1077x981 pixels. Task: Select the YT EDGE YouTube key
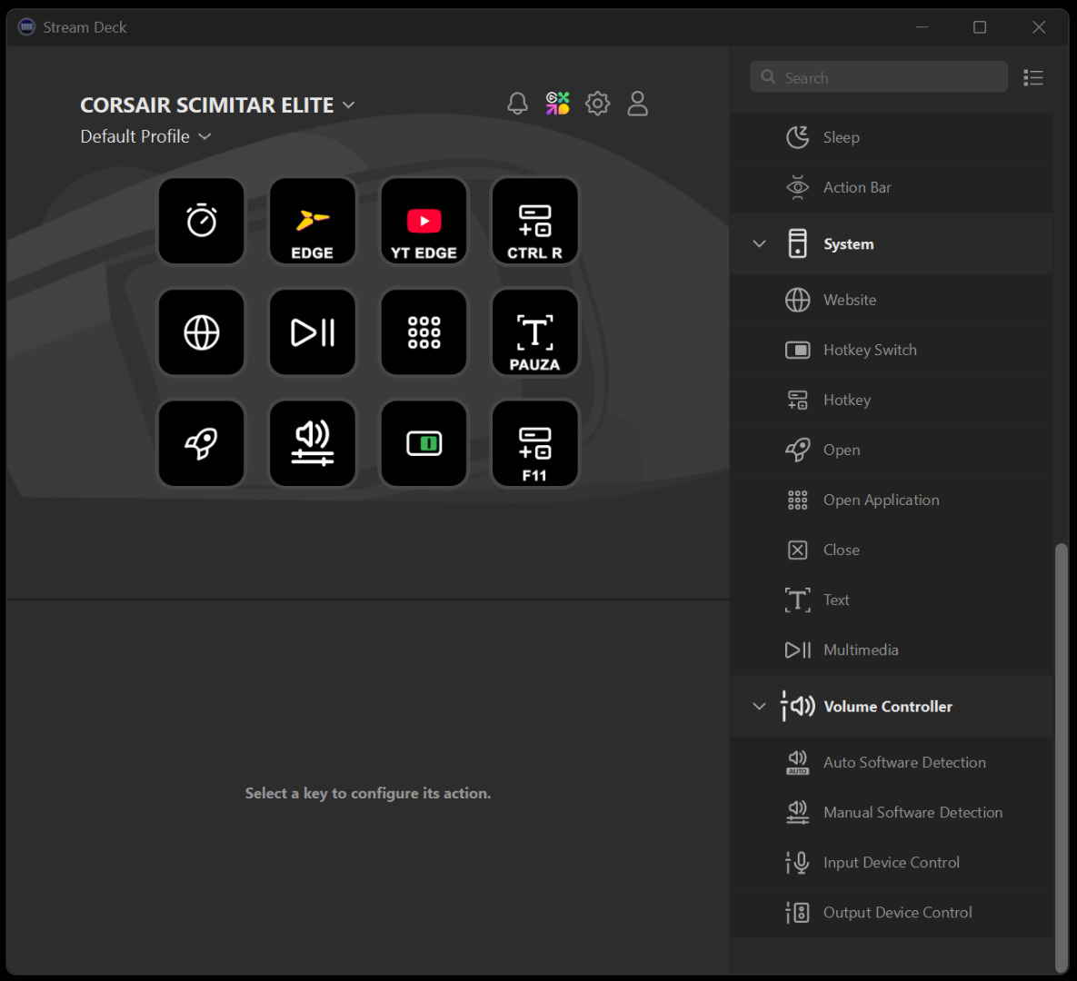tap(424, 221)
